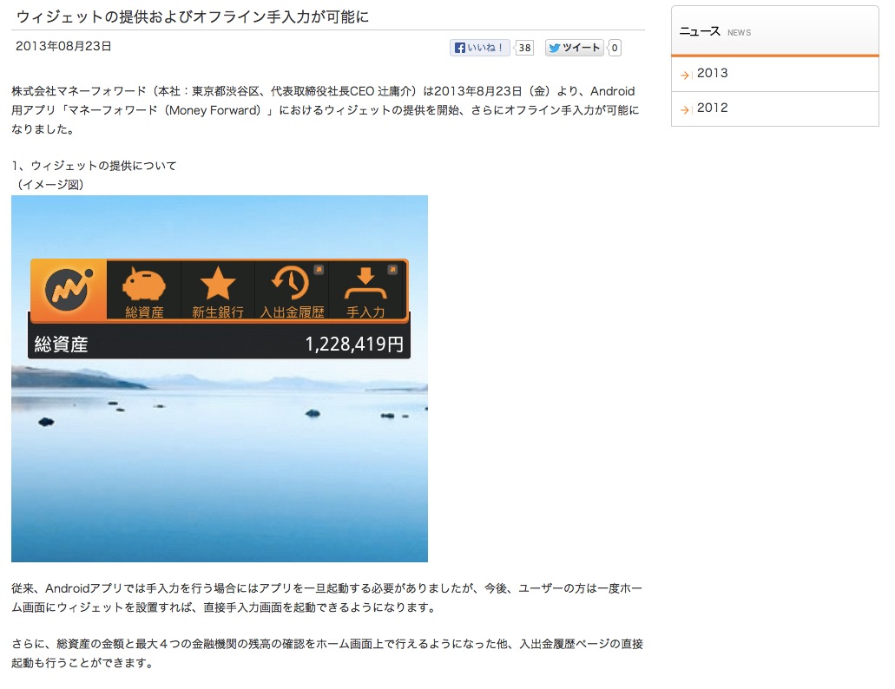The height and width of the screenshot is (689, 895).
Task: Click the paragraph starting with さらに、総資産の金額
Action: point(327,653)
